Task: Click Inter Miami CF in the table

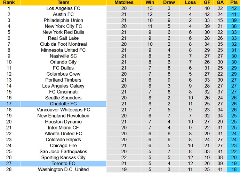Action: tap(63, 128)
